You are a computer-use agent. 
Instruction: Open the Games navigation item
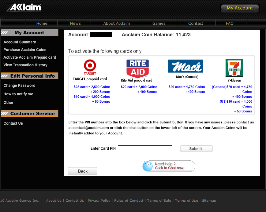(159, 23)
